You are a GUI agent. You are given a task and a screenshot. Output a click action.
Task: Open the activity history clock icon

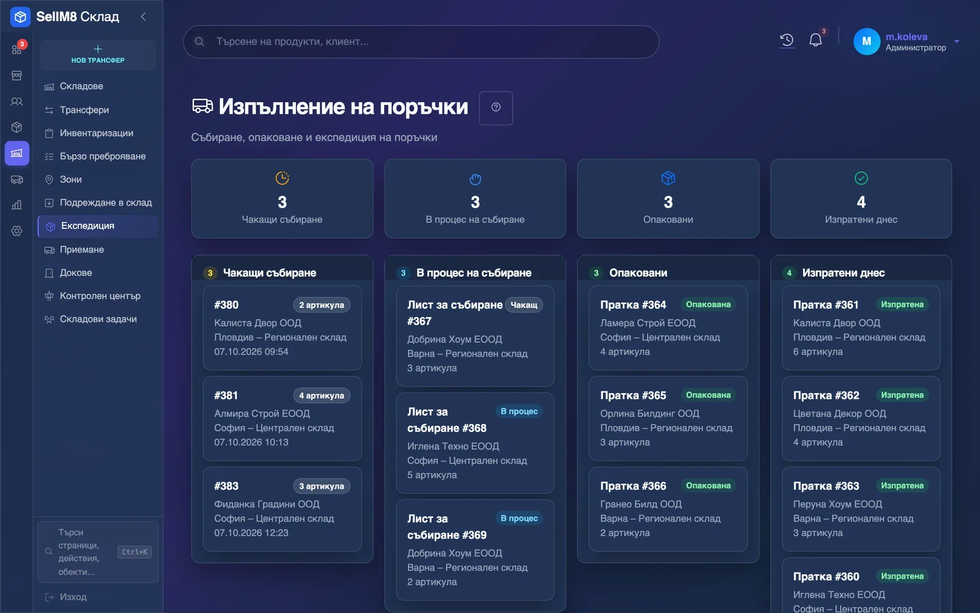click(787, 40)
